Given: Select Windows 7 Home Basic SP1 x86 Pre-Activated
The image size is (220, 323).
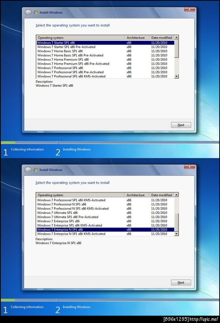Looking at the screenshot, I should coord(105,55).
